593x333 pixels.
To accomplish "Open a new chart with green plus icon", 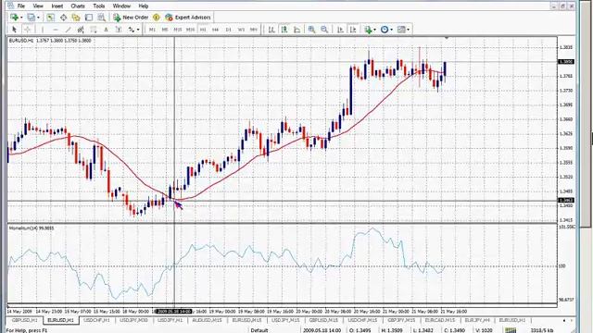I will click(15, 18).
